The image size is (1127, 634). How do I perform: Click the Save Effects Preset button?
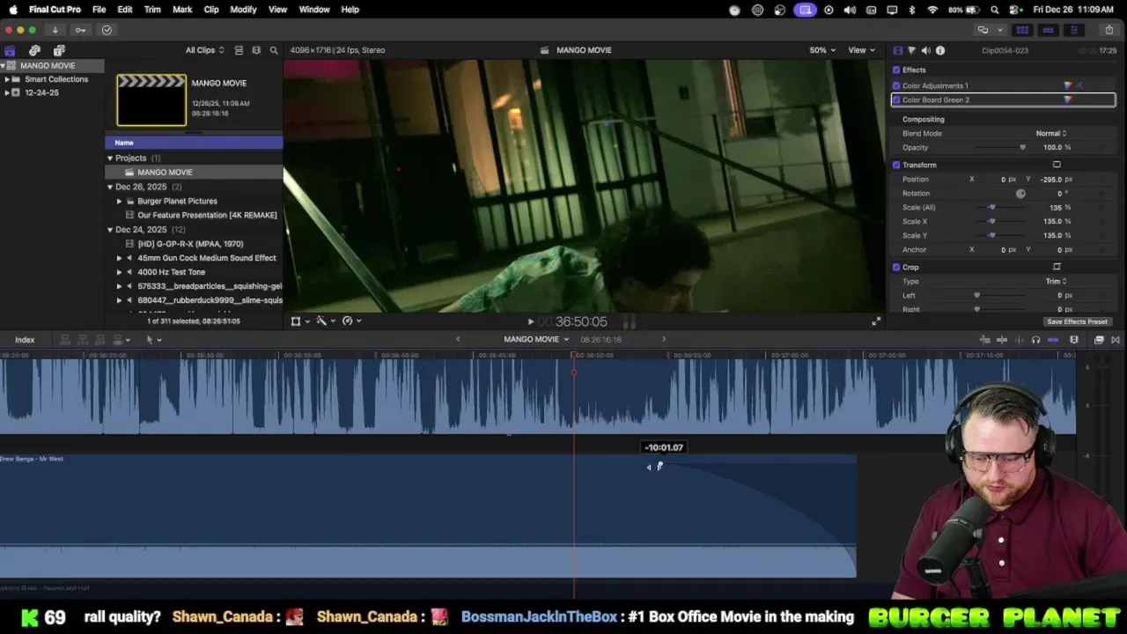pos(1077,321)
